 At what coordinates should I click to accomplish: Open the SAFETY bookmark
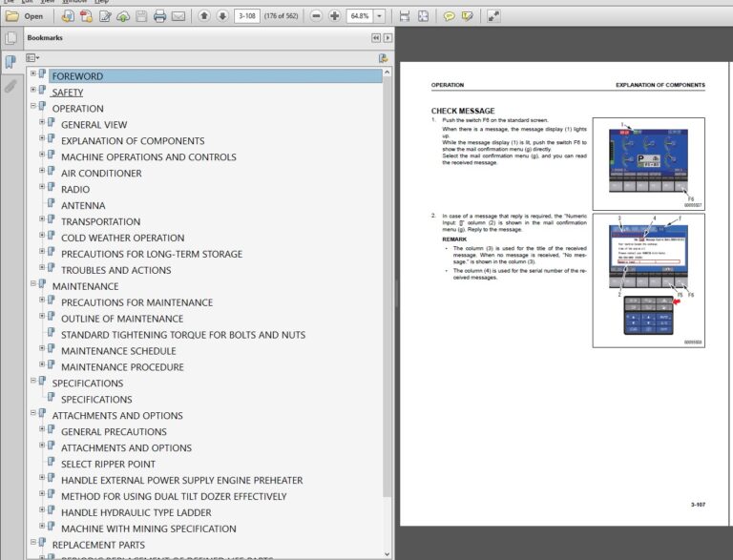[x=68, y=93]
